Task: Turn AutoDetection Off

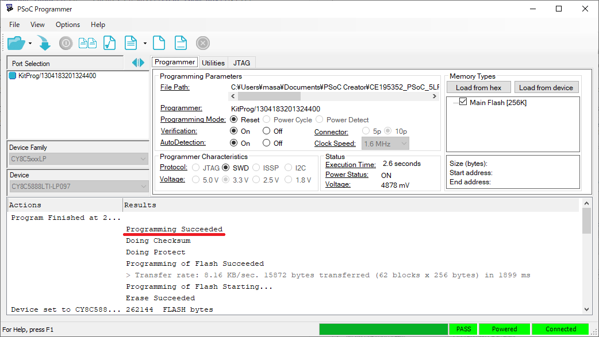Action: 267,143
